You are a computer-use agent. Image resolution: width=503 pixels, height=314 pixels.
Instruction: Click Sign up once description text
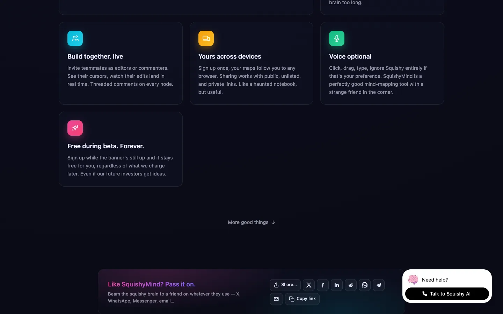click(250, 80)
